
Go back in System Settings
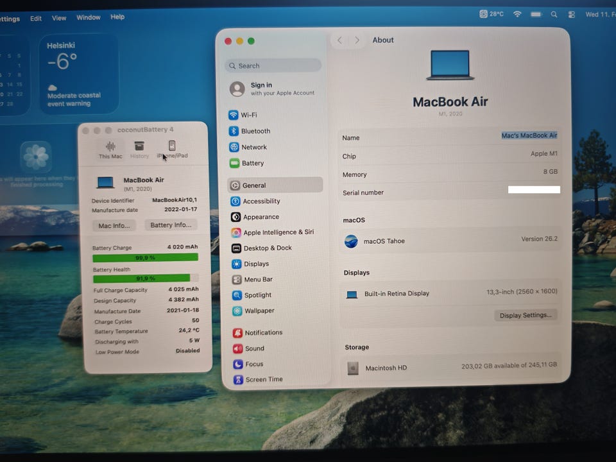pos(340,40)
